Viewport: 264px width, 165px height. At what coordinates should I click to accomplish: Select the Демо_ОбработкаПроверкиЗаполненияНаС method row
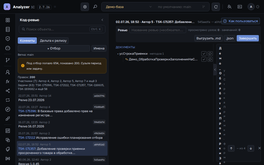click(163, 59)
